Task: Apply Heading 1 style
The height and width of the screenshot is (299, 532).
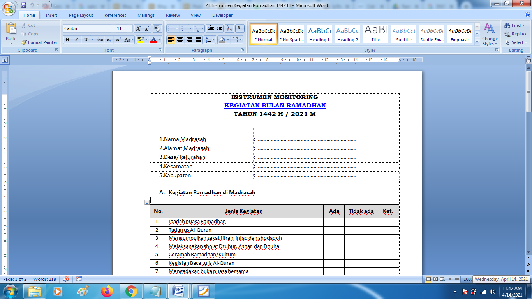Action: pyautogui.click(x=319, y=34)
